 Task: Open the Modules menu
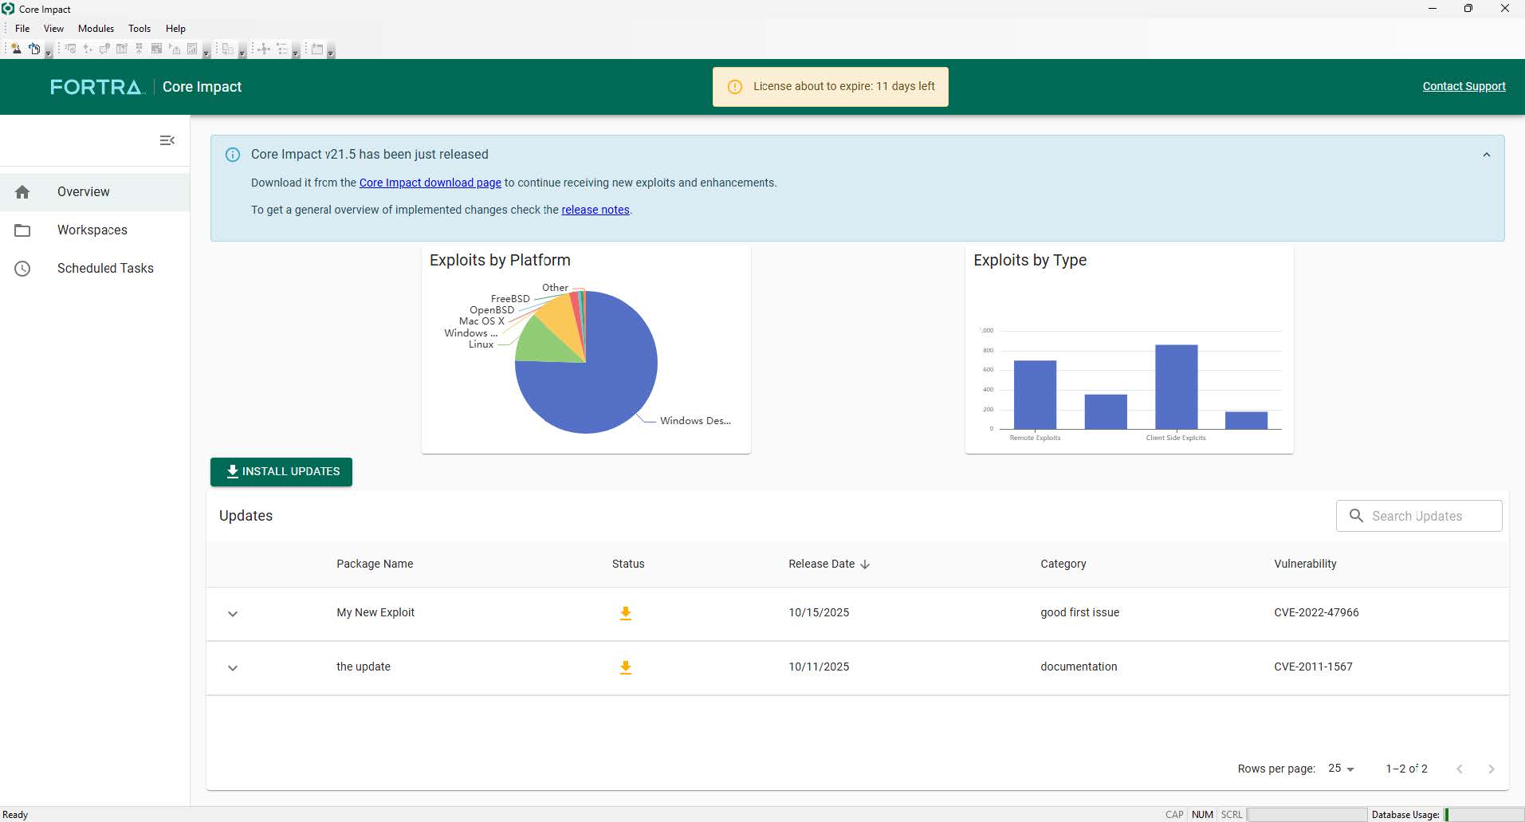(x=96, y=29)
